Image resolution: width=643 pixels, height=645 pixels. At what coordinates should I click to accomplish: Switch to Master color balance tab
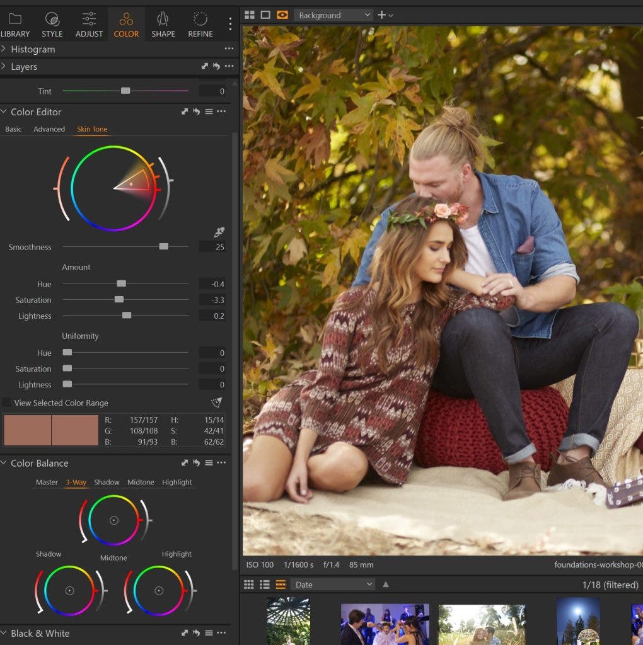[x=47, y=482]
